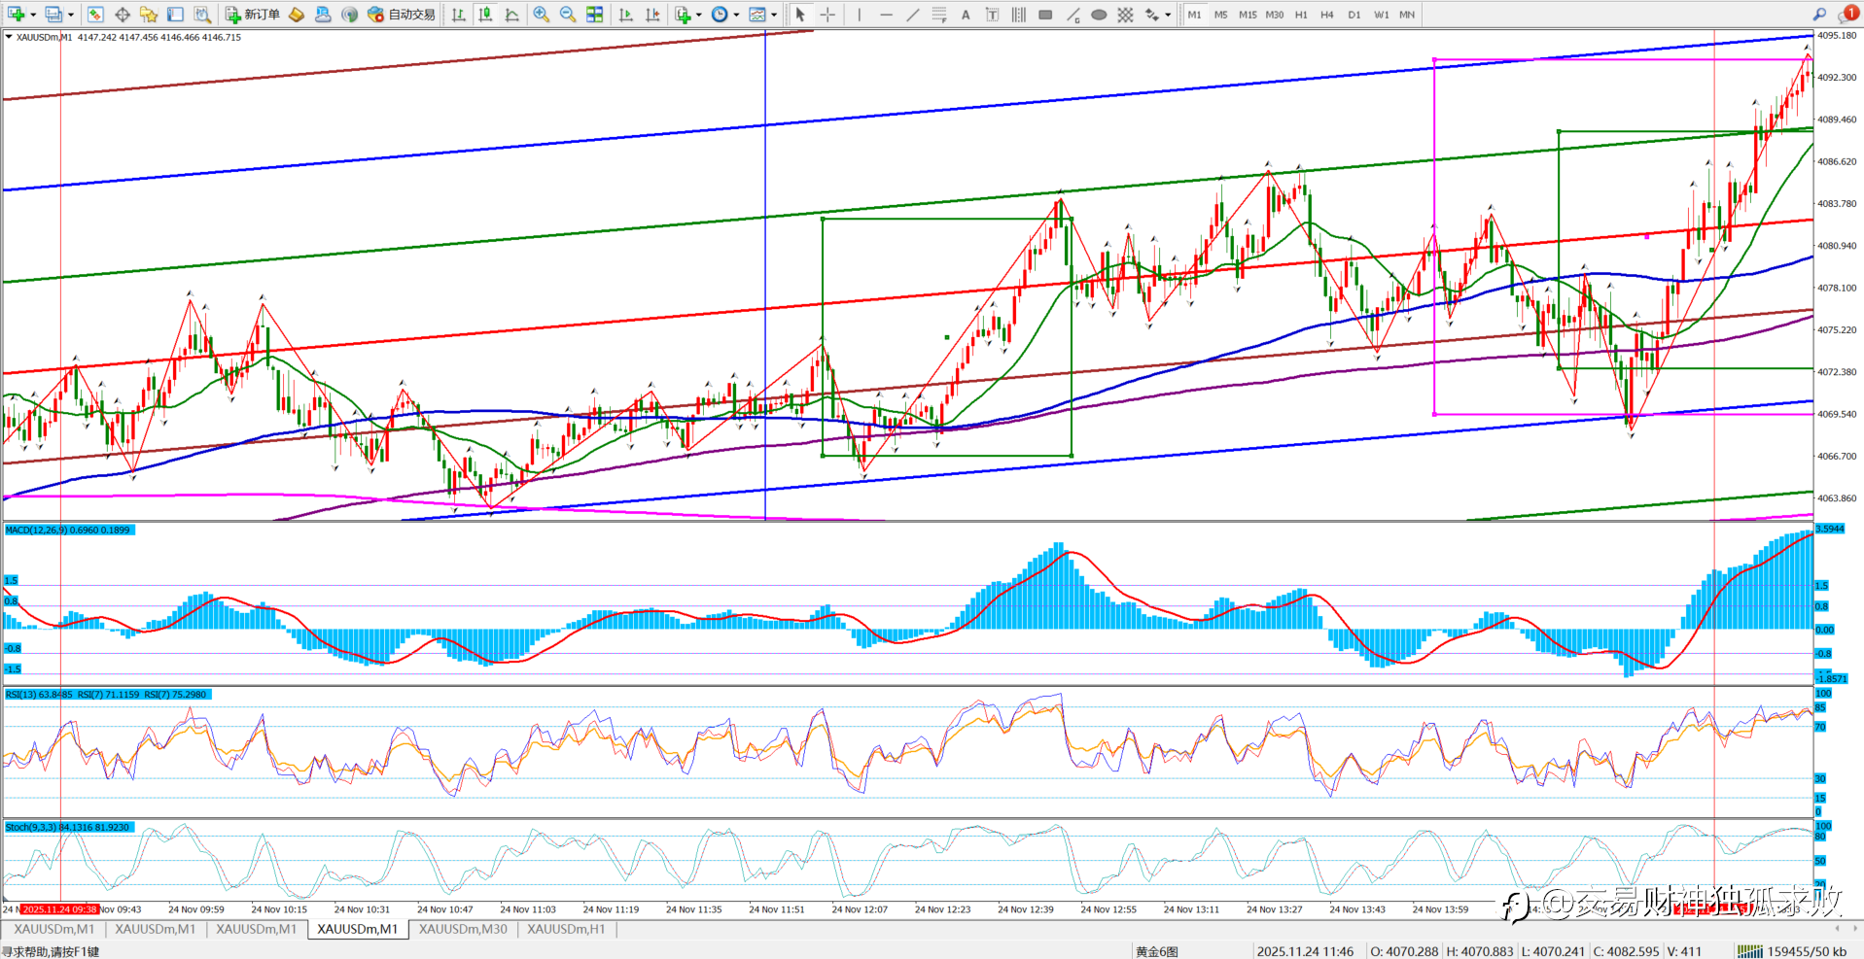Select the ellipse drawing tool
Viewport: 1864px width, 959px height.
tap(1099, 15)
